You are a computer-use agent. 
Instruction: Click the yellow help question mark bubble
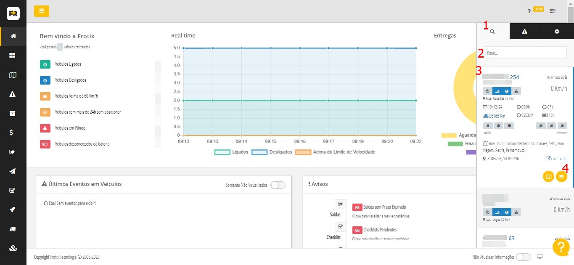pyautogui.click(x=561, y=247)
